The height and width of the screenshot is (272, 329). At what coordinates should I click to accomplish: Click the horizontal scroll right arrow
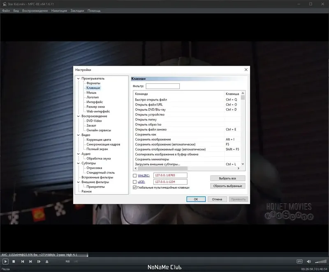(239, 168)
